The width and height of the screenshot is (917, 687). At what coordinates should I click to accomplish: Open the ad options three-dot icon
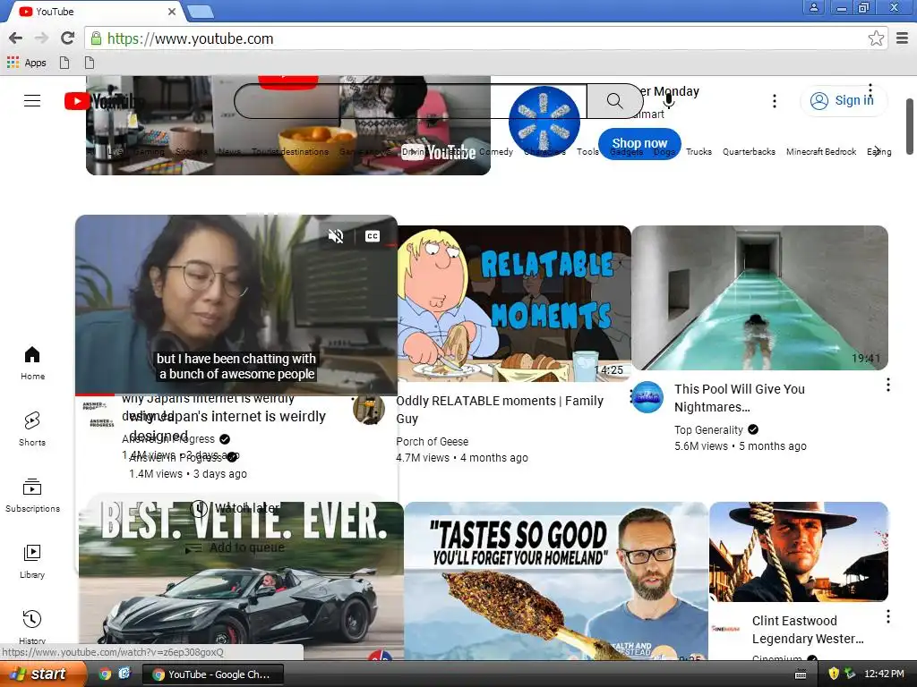click(x=870, y=89)
